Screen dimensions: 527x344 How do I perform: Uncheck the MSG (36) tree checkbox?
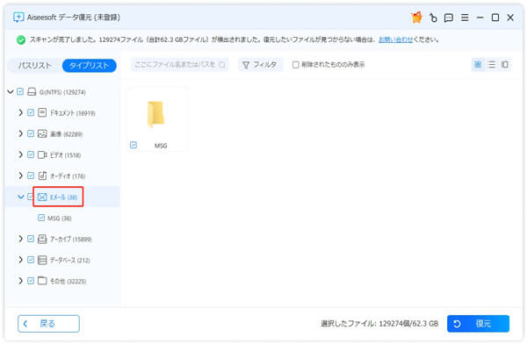[41, 218]
